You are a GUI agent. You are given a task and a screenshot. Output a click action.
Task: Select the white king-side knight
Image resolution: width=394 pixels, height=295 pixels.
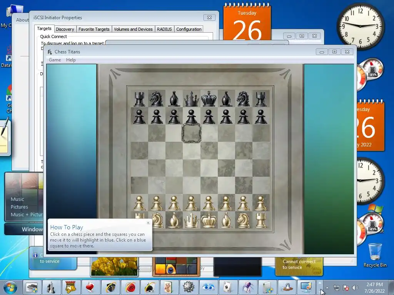pyautogui.click(x=243, y=220)
